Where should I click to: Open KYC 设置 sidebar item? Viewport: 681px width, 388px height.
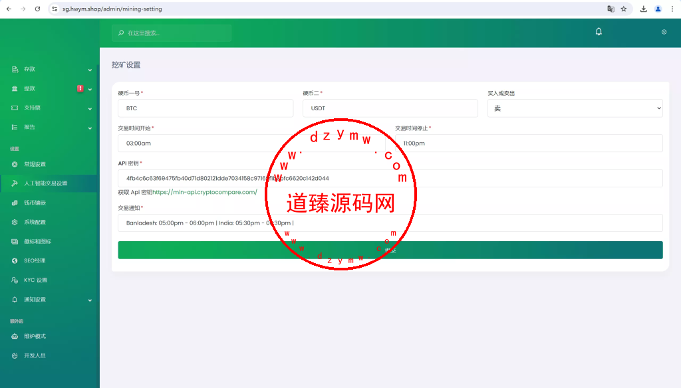pyautogui.click(x=49, y=280)
